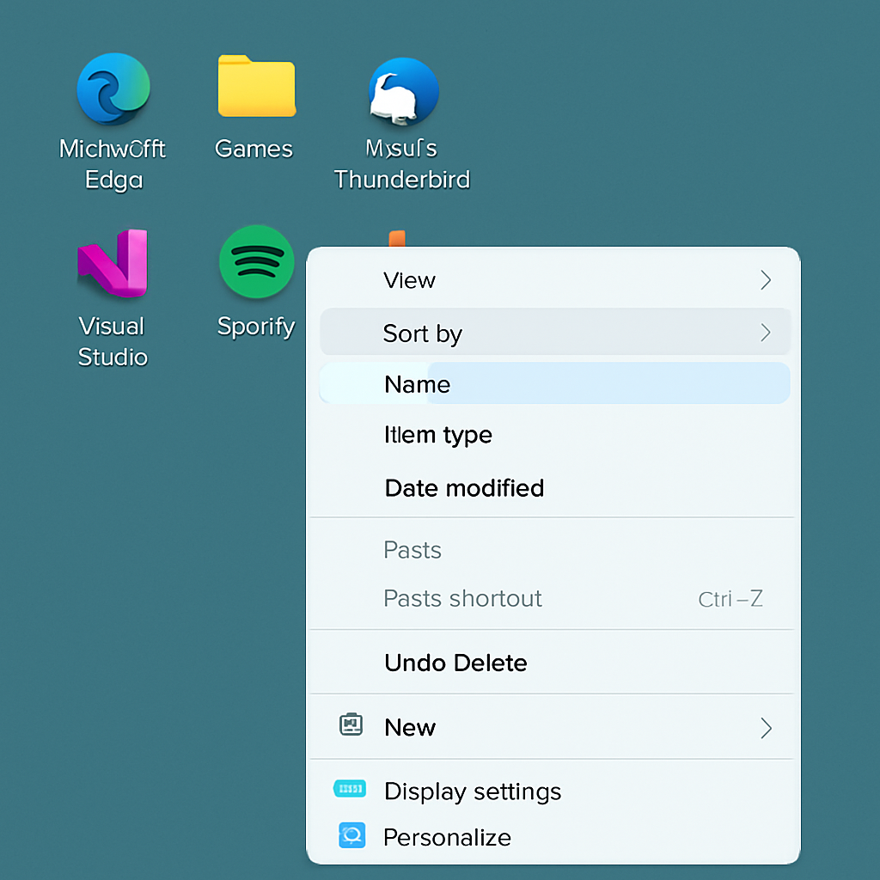Screen dimensions: 880x880
Task: Select the Games folder icon
Action: point(256,86)
